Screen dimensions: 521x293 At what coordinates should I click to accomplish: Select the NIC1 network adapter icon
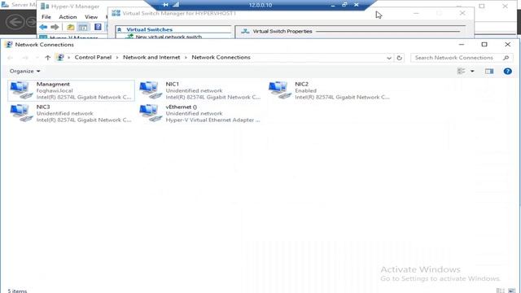(x=151, y=90)
